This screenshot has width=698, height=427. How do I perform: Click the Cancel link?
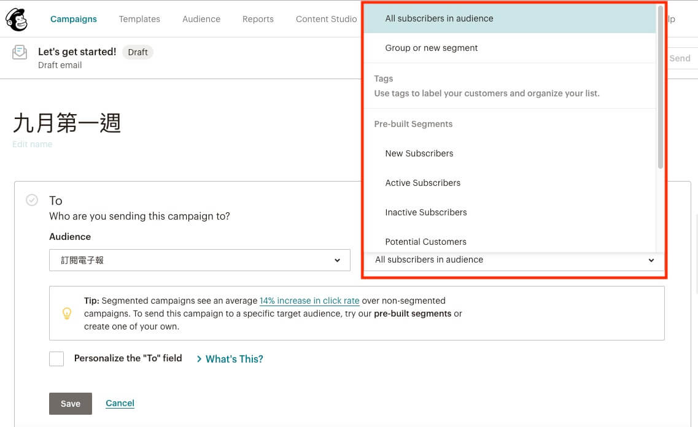(x=120, y=403)
